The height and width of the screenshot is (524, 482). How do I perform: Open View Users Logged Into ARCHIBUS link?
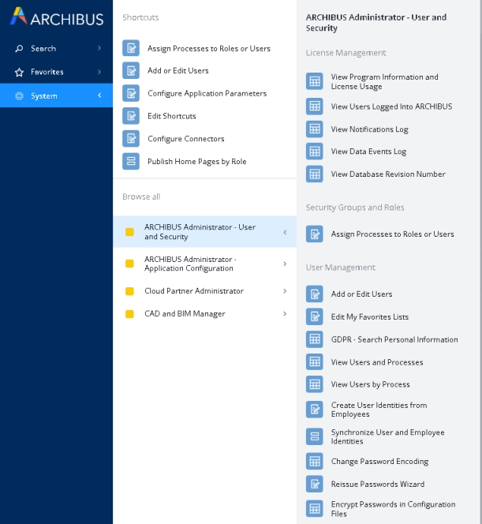(x=391, y=107)
